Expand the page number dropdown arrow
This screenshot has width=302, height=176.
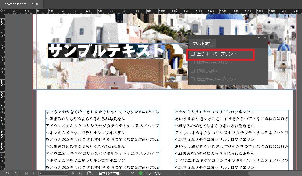coord(65,173)
